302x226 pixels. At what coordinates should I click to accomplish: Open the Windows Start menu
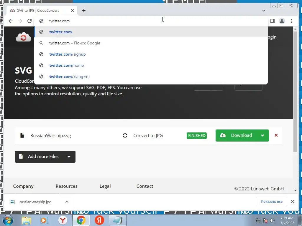point(8,220)
